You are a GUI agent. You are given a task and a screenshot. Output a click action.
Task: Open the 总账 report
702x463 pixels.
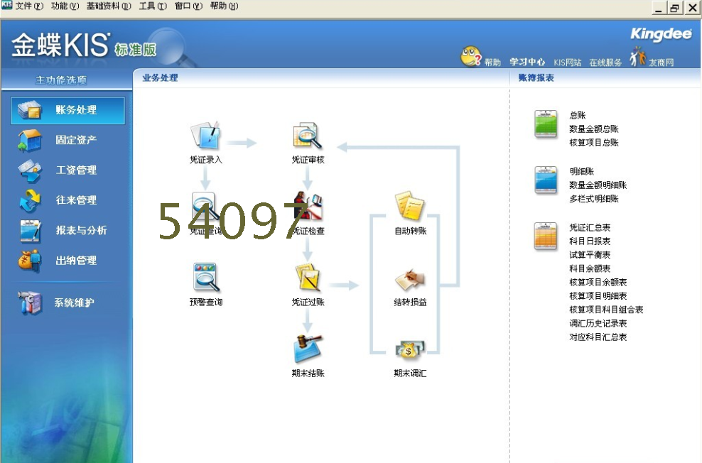pos(577,116)
